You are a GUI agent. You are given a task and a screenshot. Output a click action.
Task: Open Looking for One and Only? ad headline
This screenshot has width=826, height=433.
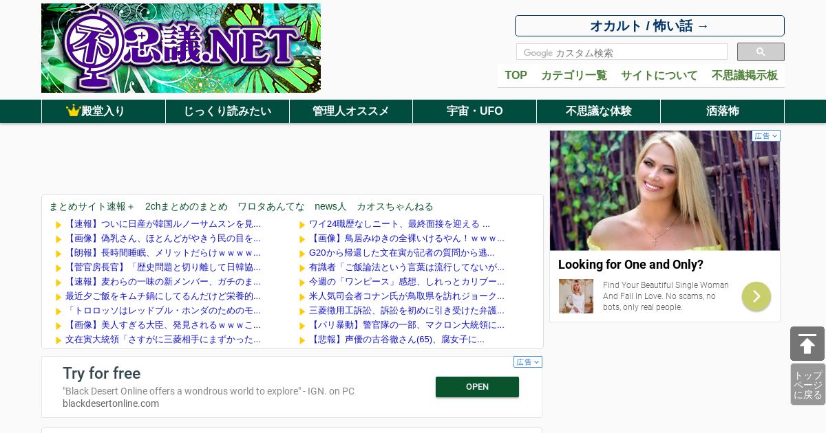[x=631, y=265]
